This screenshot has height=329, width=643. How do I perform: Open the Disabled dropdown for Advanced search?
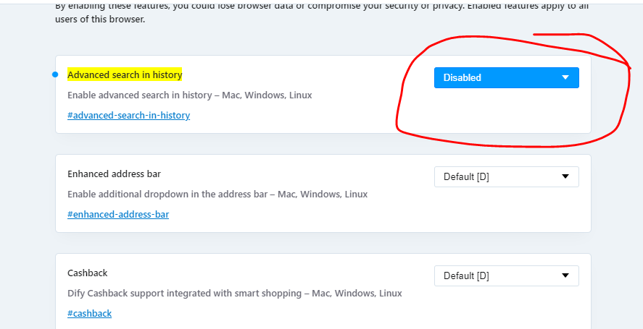click(x=507, y=78)
